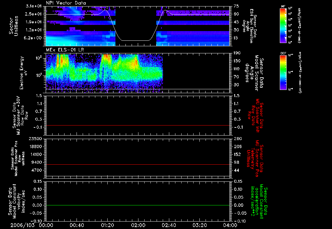Click the '190' scanner angle tick label
332x229 pixels.
pos(238,53)
